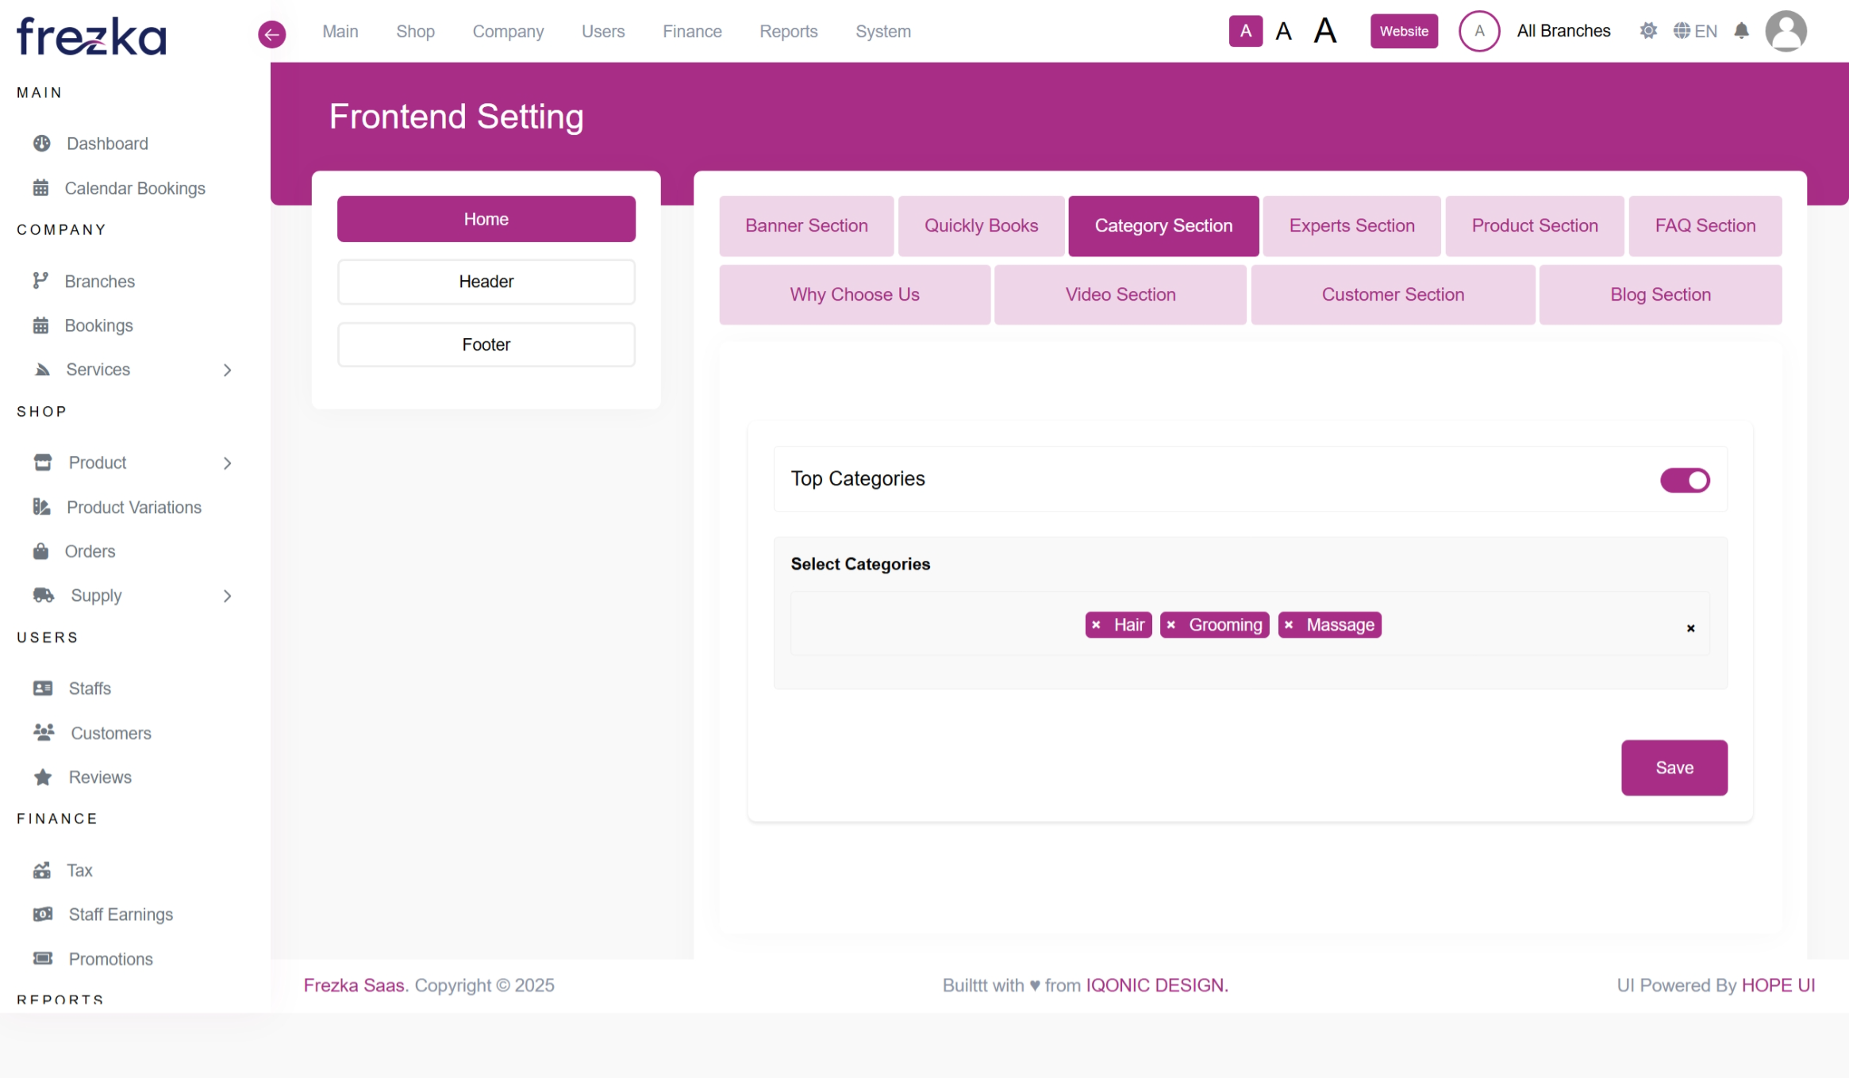Image resolution: width=1849 pixels, height=1078 pixels.
Task: Click the Dashboard sidebar icon
Action: click(x=42, y=144)
